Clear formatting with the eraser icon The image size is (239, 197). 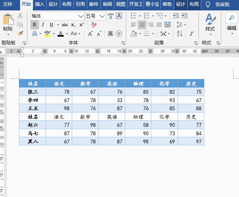[x=94, y=25]
